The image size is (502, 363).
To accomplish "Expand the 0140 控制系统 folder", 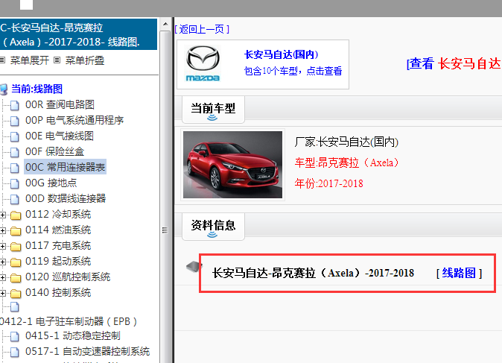I will pos(2,293).
